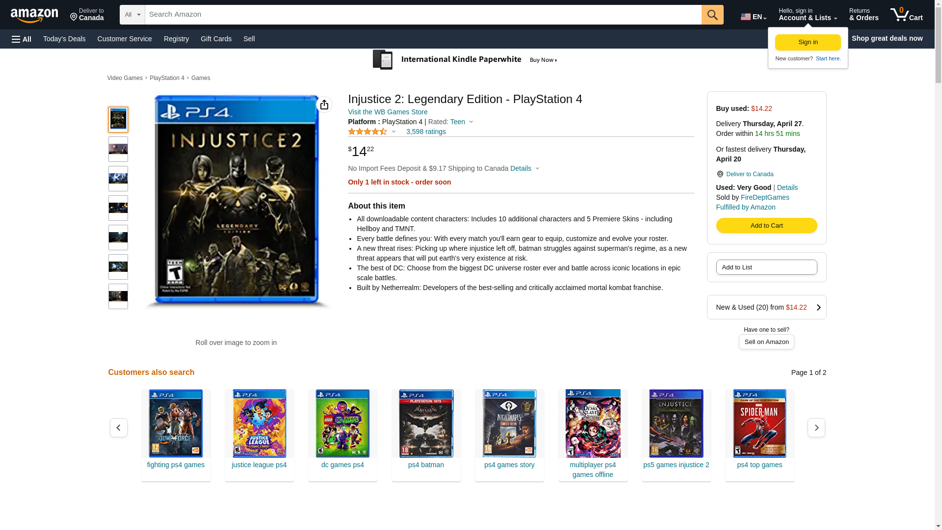Select the second product thumbnail image
The image size is (942, 530).
118,149
